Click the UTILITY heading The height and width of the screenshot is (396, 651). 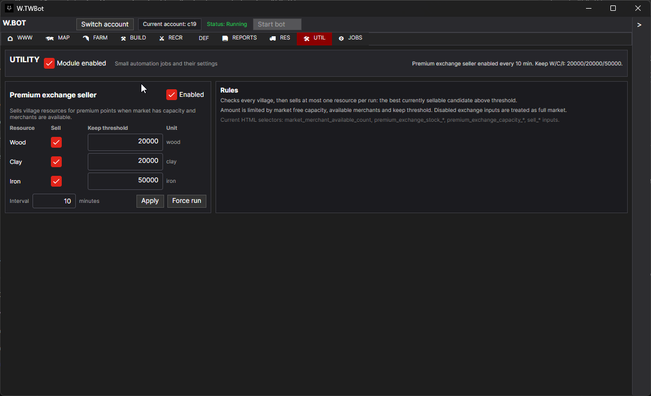pos(24,60)
